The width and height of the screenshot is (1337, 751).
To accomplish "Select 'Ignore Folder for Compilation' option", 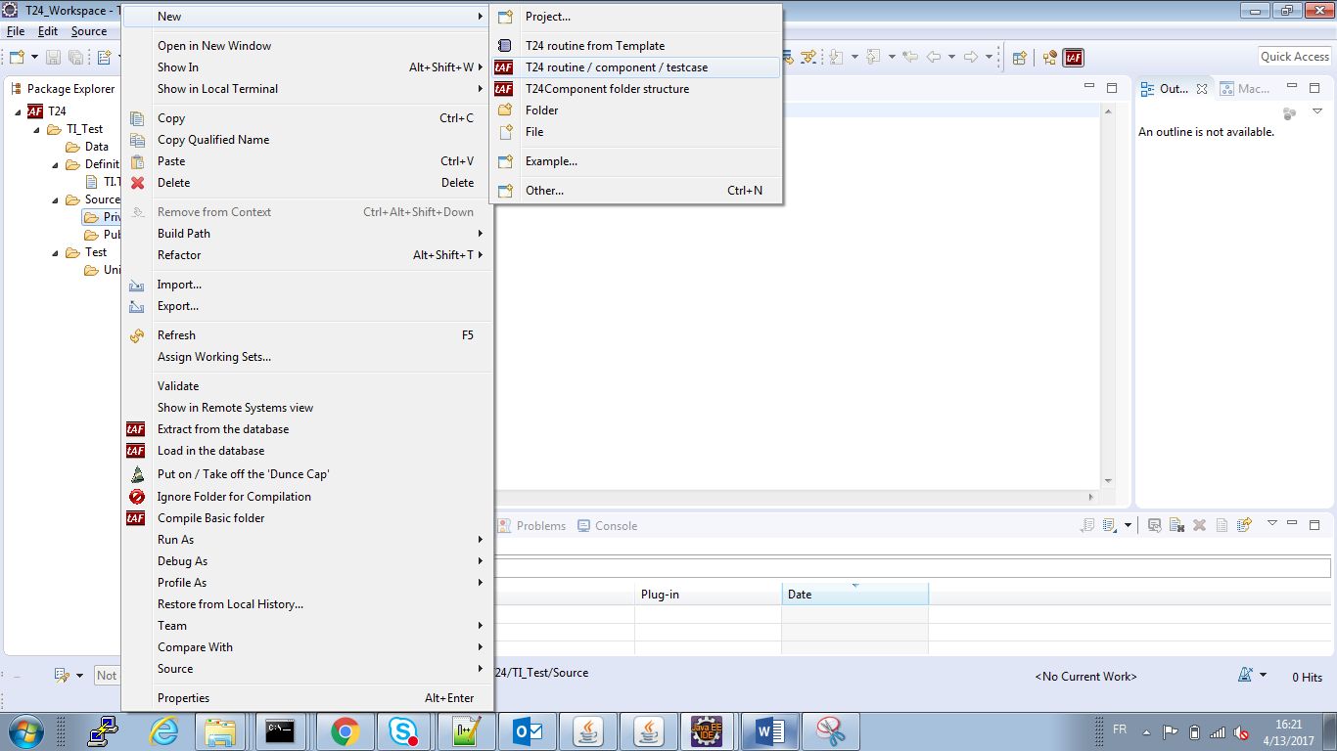I will point(234,497).
